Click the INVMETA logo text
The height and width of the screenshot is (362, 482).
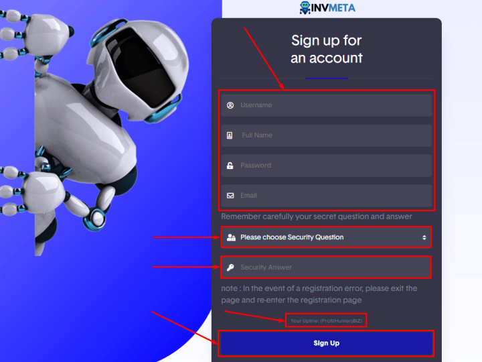[x=333, y=8]
